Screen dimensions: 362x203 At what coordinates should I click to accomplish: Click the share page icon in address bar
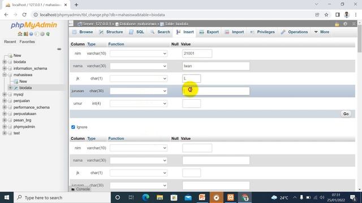point(317,15)
